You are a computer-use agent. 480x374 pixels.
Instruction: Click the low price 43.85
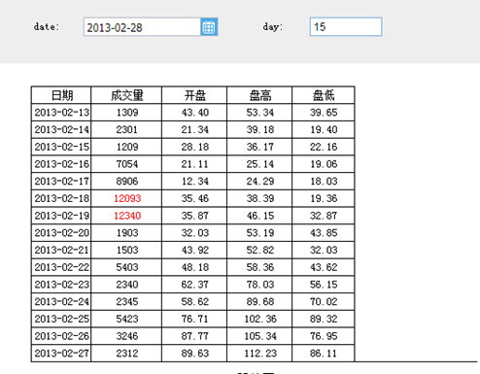[324, 233]
